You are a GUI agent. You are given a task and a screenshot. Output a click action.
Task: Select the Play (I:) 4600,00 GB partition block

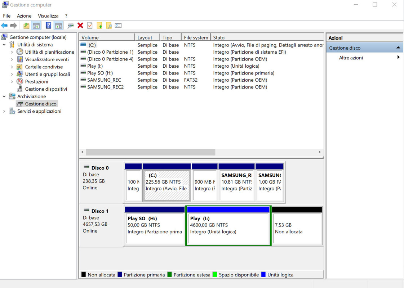(228, 226)
